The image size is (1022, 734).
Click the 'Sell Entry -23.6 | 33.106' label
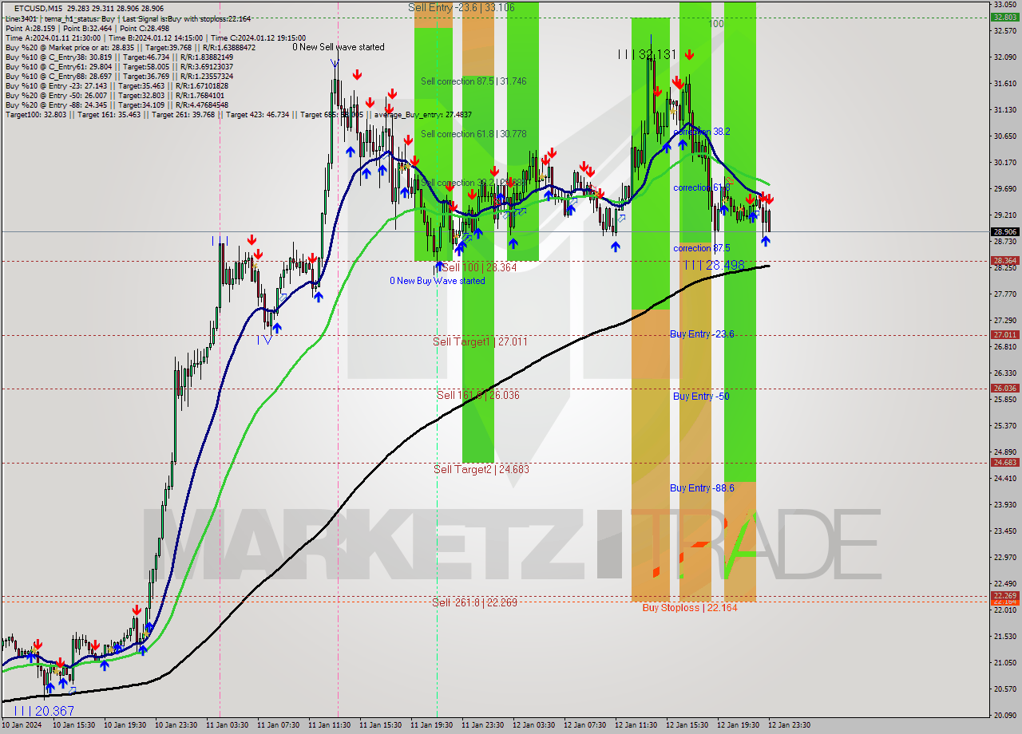pyautogui.click(x=461, y=7)
